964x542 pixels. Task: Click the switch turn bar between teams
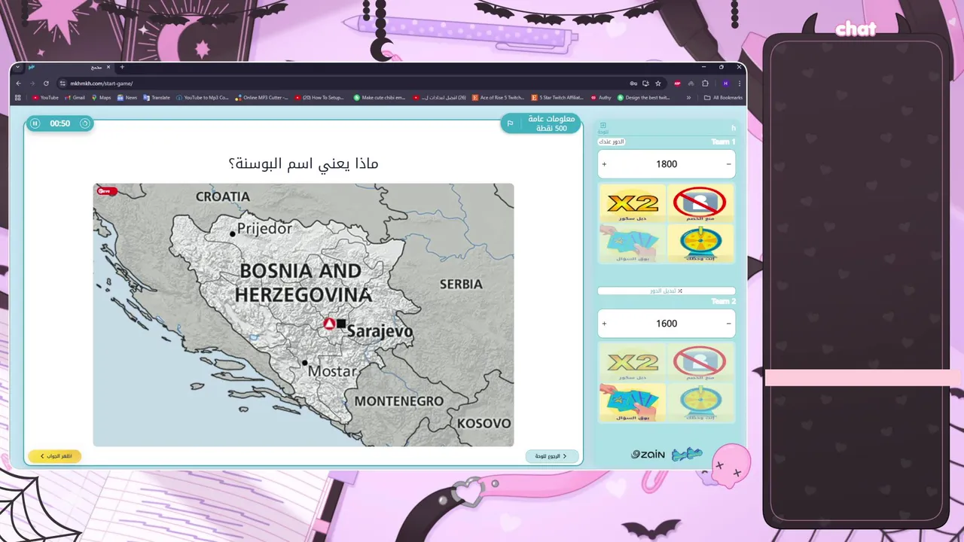(x=667, y=291)
